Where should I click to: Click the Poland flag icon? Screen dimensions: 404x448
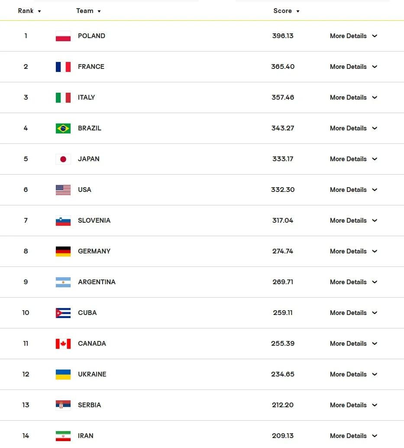63,36
